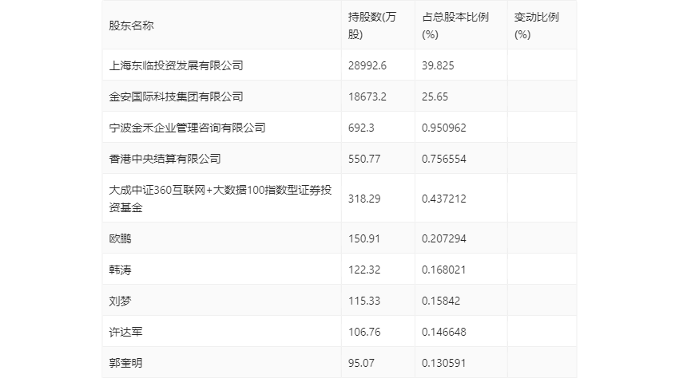This screenshot has width=679, height=378.
Task: Click holding value 95.07
Action: 361,363
